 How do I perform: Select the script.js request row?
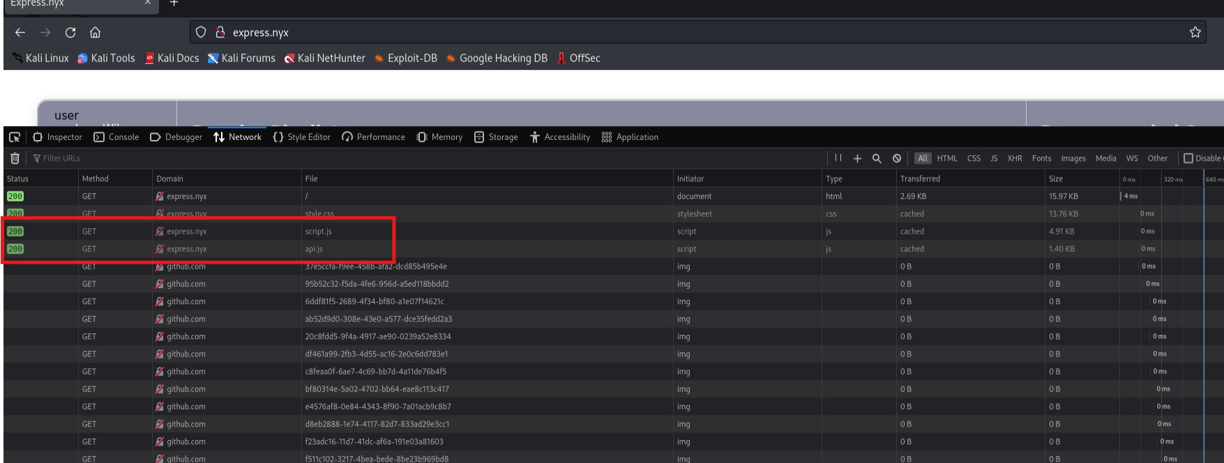pyautogui.click(x=318, y=231)
